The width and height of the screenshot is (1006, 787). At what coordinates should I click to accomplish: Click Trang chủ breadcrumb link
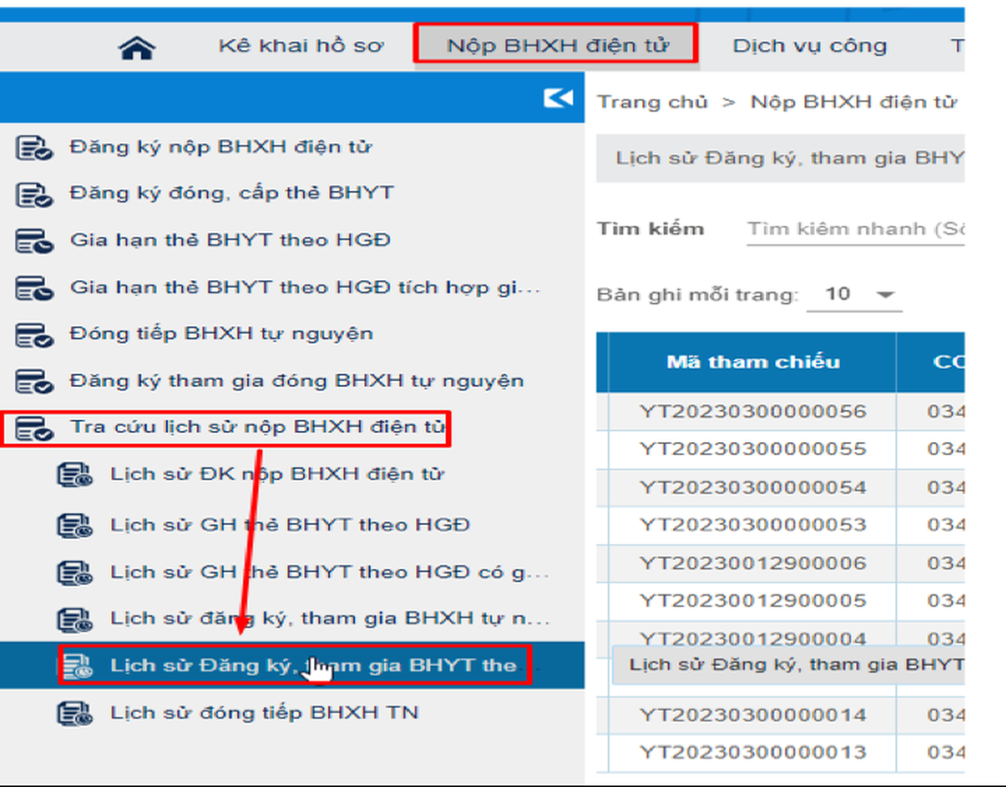[x=652, y=102]
